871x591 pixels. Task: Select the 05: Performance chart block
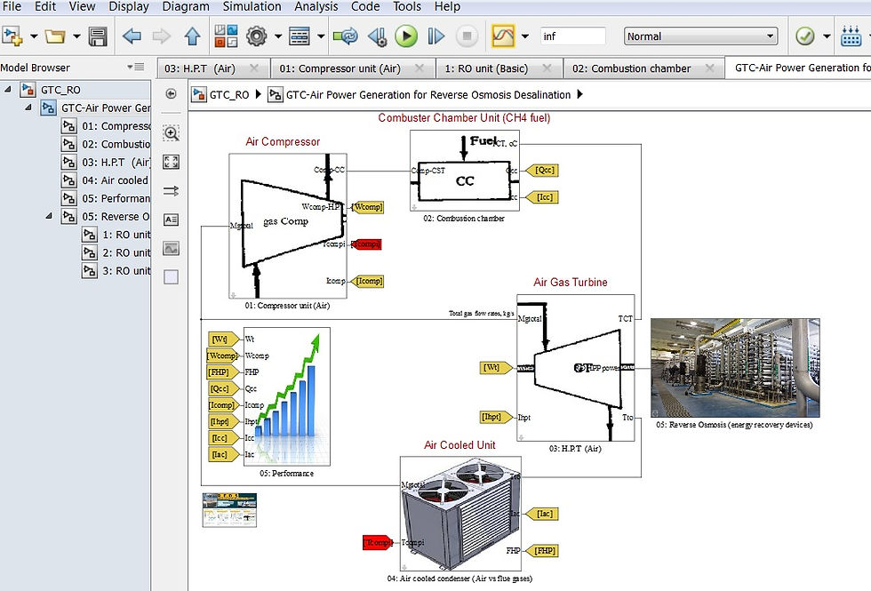pyautogui.click(x=286, y=396)
